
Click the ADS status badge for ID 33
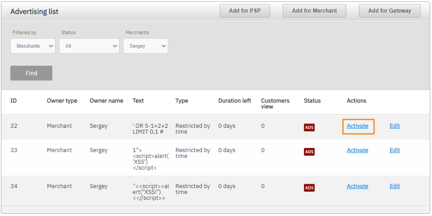pos(309,152)
